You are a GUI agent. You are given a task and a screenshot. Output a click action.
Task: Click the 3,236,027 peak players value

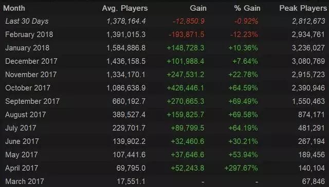(x=308, y=48)
